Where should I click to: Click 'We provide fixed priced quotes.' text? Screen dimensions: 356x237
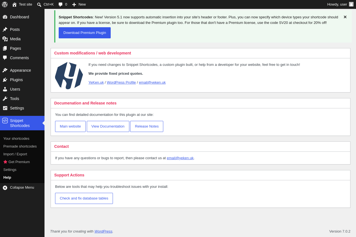(116, 74)
